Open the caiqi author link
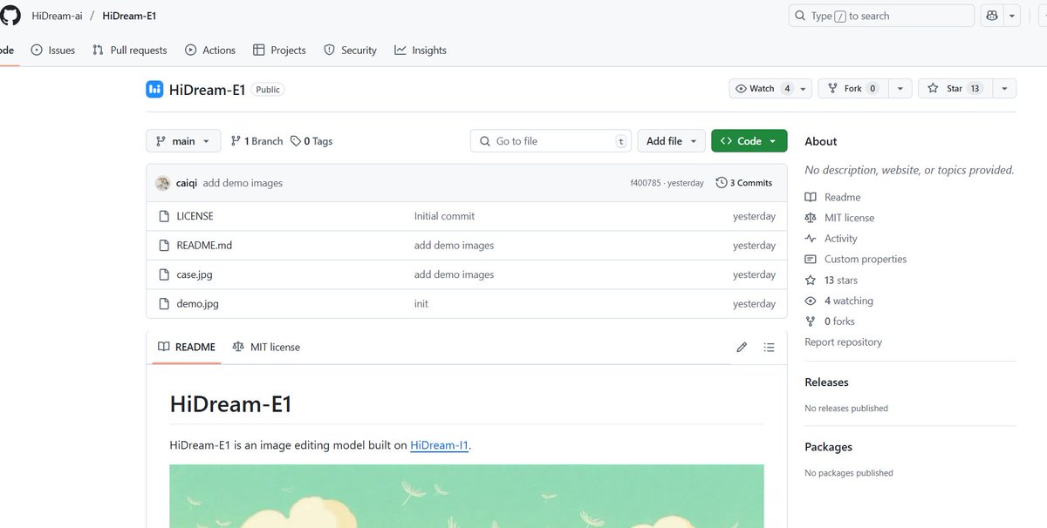The width and height of the screenshot is (1047, 528). point(187,183)
